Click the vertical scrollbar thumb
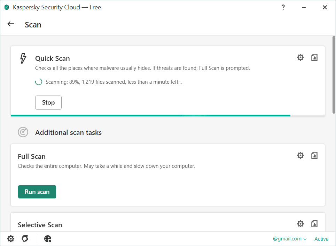Screen dimensions: 336x246 tap(334, 75)
